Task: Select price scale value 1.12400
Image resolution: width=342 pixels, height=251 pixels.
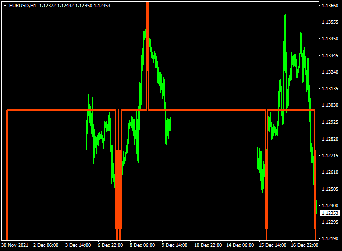Action: click(x=330, y=205)
